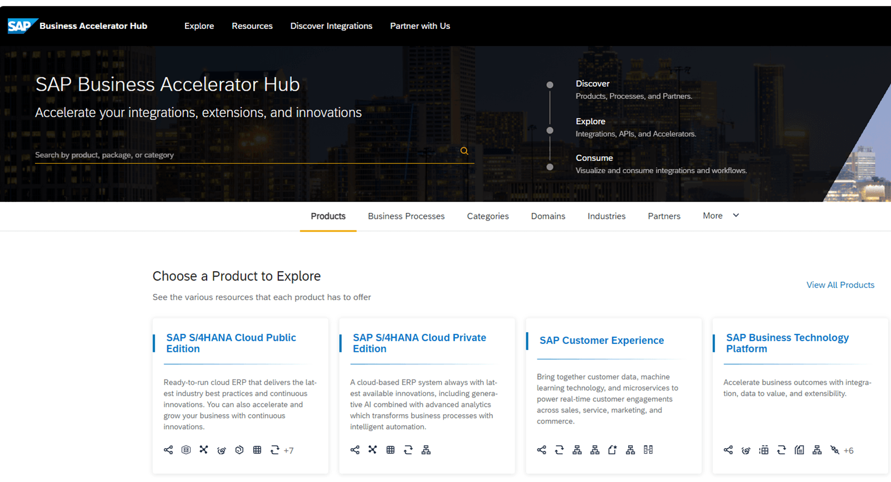891x482 pixels.
Task: Click the Consume step in hero timeline
Action: click(x=594, y=158)
